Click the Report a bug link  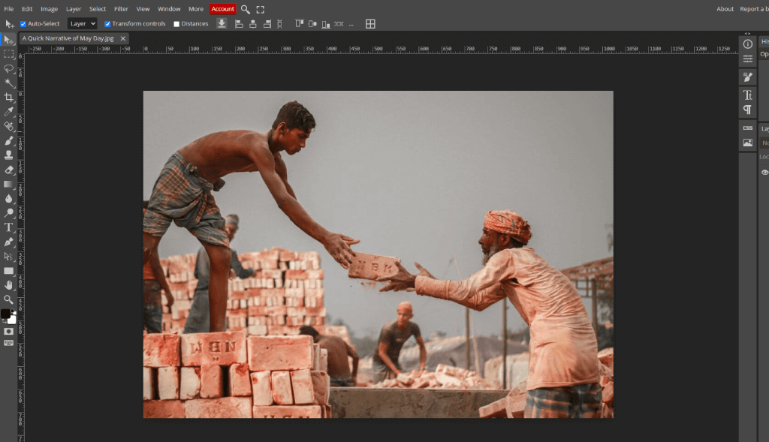click(x=755, y=8)
